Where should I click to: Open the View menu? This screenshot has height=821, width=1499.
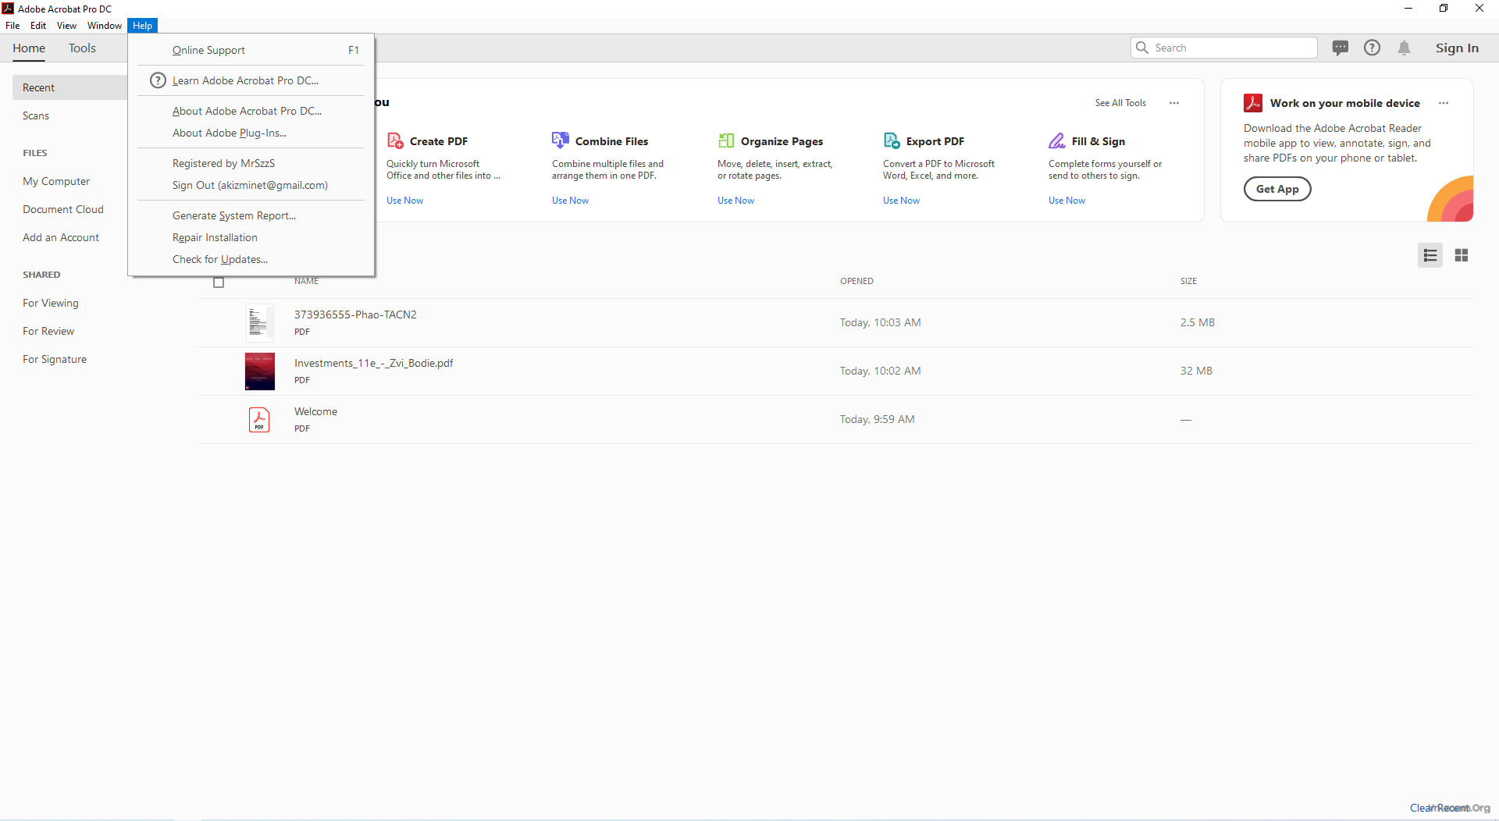[66, 26]
